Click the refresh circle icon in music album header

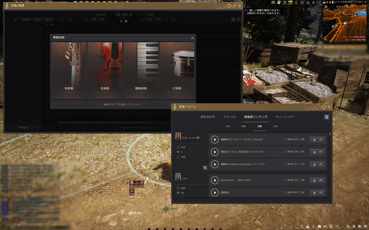324,107
